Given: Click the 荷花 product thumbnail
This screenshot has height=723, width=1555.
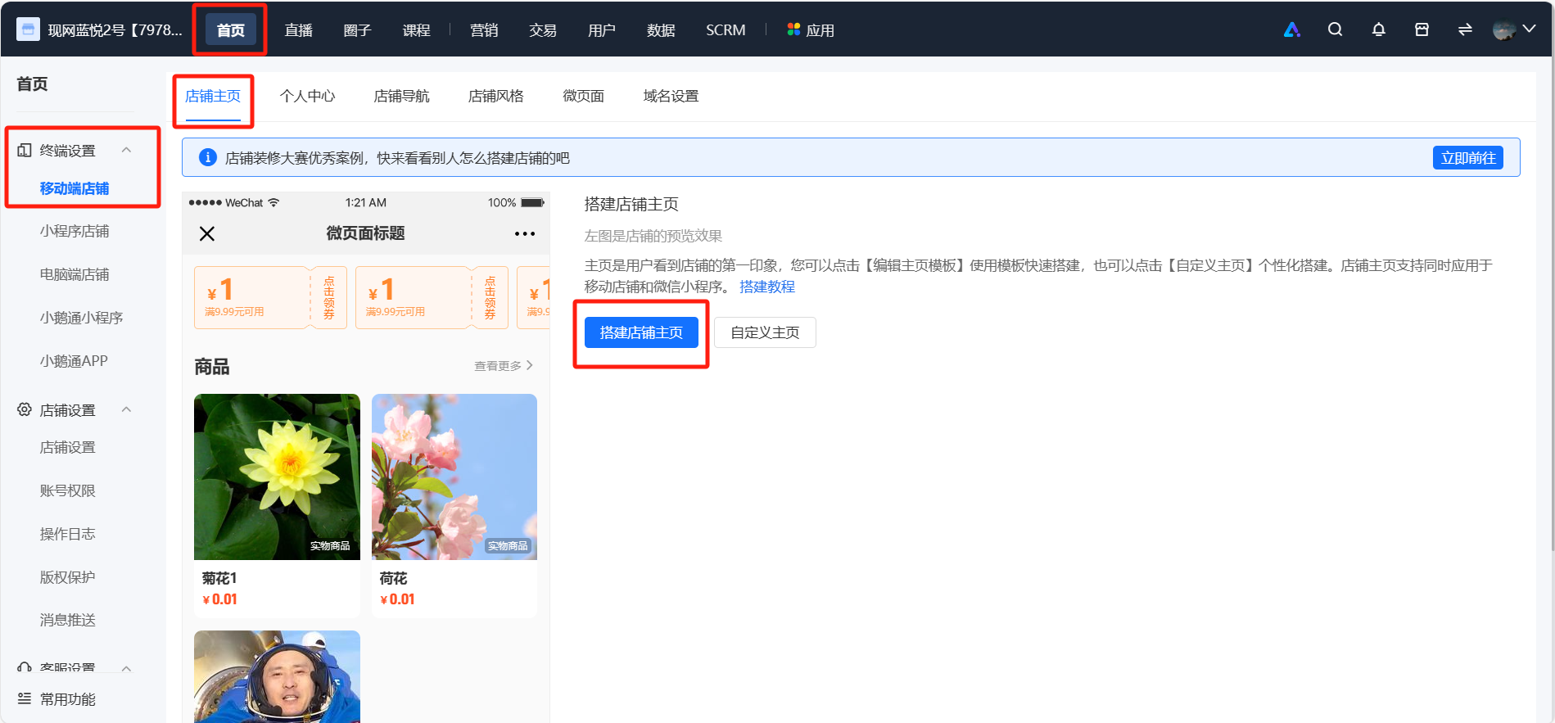Looking at the screenshot, I should click(454, 477).
